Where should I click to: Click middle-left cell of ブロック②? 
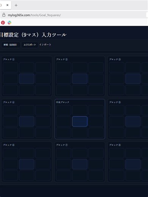tap(63, 78)
